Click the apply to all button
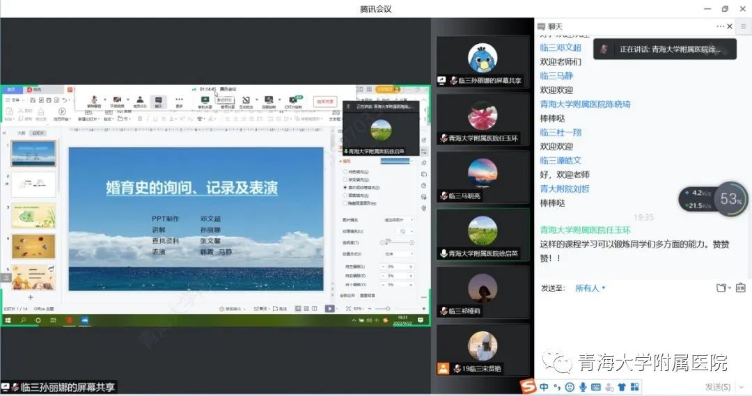This screenshot has height=396, width=752. (x=347, y=296)
